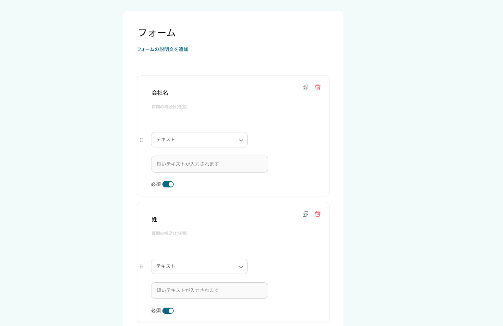
Task: Click フォームの説明文を追加 link
Action: tap(163, 49)
